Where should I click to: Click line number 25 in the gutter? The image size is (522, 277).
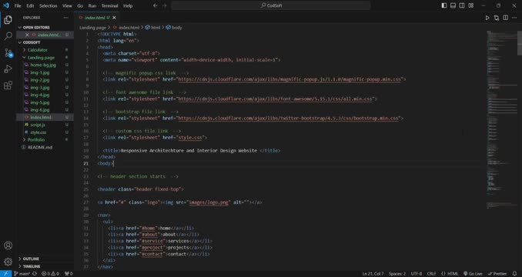[x=86, y=189]
